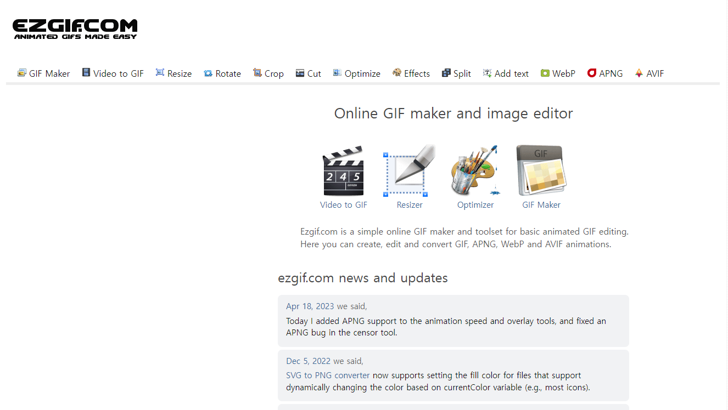Click the red APNG menu icon

(592, 73)
